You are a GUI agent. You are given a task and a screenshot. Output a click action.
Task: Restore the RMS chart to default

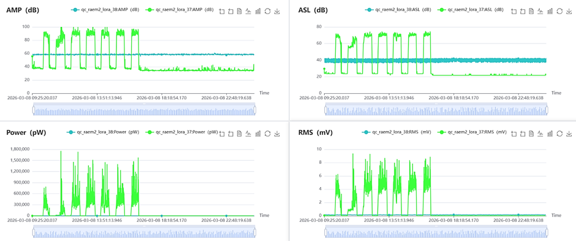(559, 134)
